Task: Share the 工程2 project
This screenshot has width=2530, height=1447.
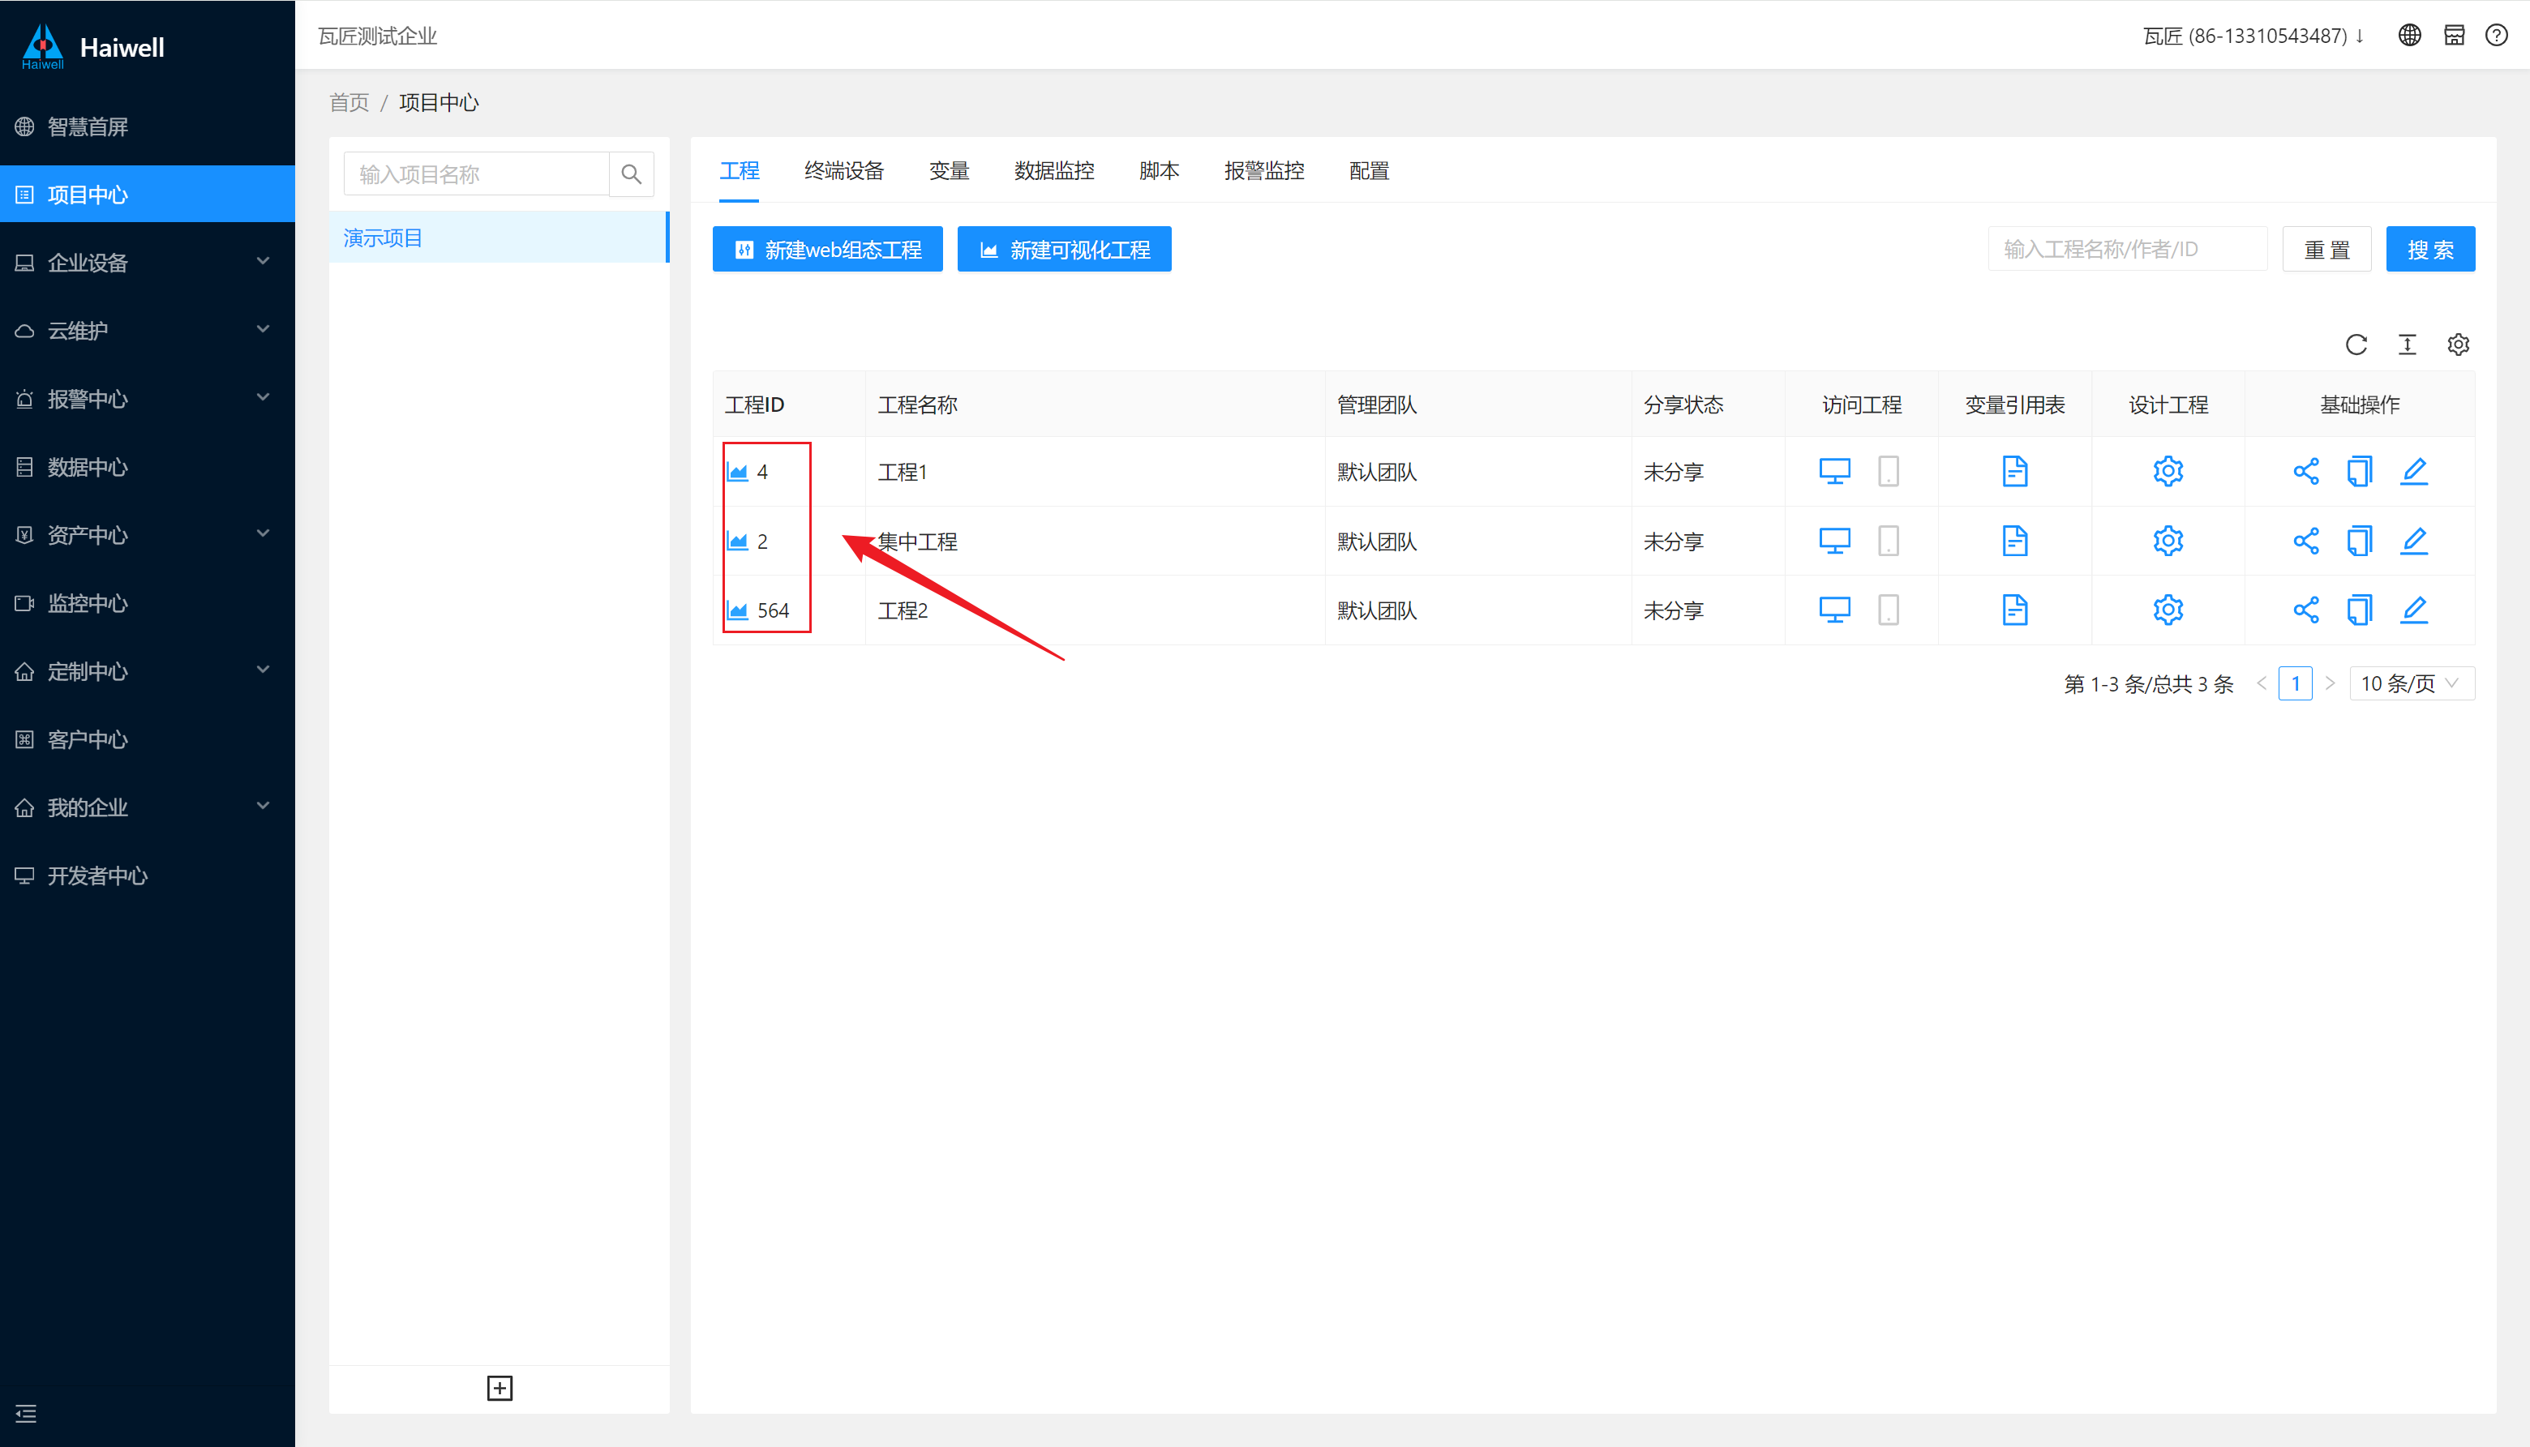Action: pyautogui.click(x=2306, y=610)
